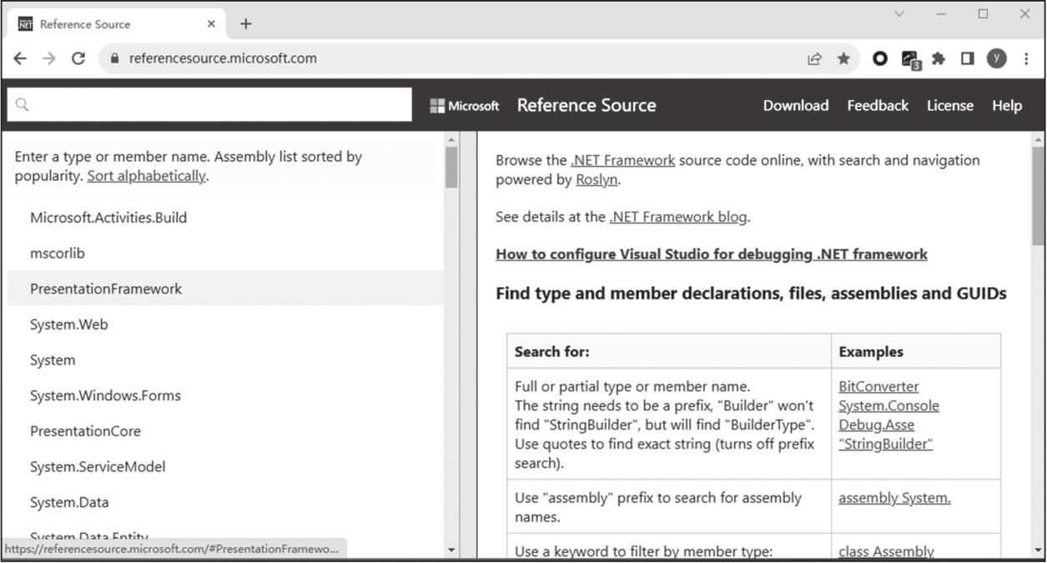1047x563 pixels.
Task: Toggle the browser side panel
Action: [968, 58]
